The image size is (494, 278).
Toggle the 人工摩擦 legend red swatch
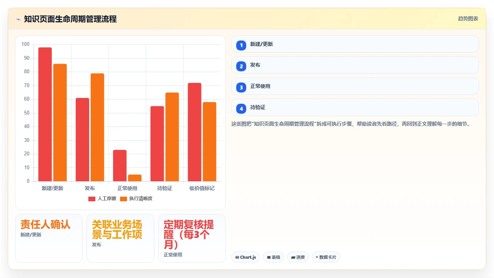click(92, 199)
